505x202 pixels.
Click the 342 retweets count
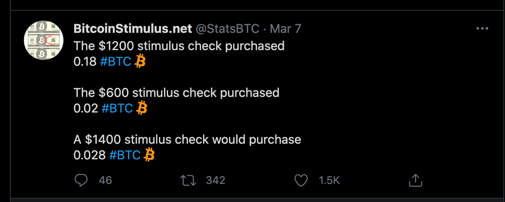(x=215, y=180)
